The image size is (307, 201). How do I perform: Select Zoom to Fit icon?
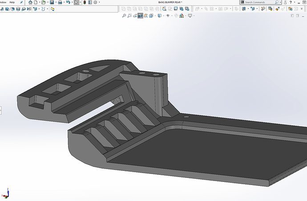tap(124, 16)
